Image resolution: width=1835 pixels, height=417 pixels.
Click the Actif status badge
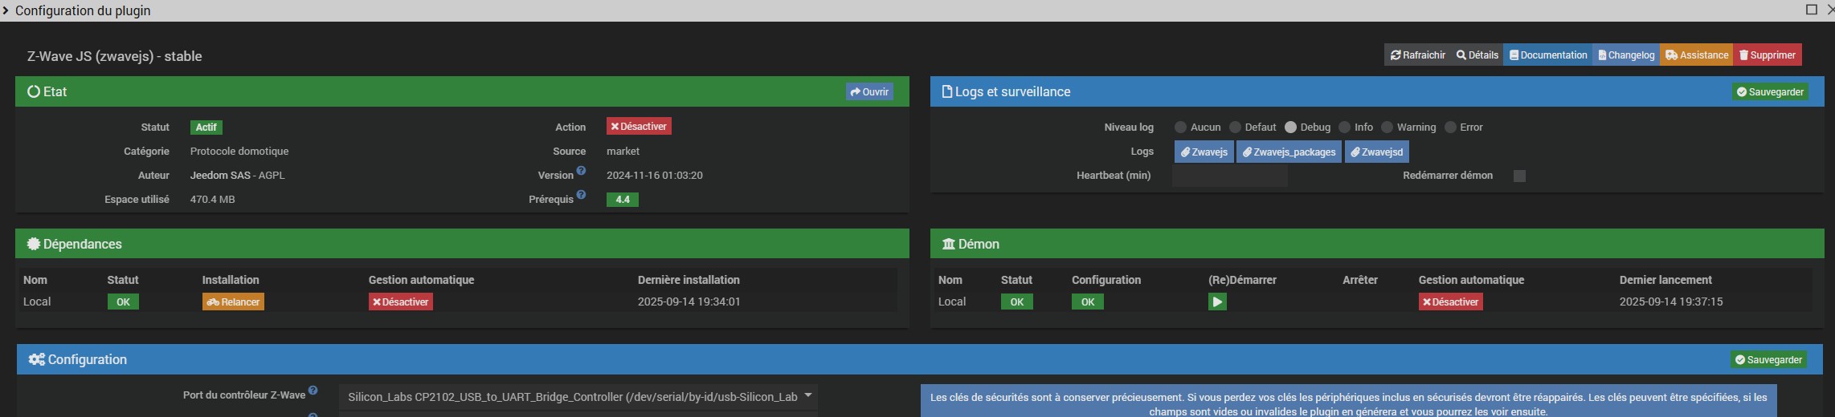(206, 127)
